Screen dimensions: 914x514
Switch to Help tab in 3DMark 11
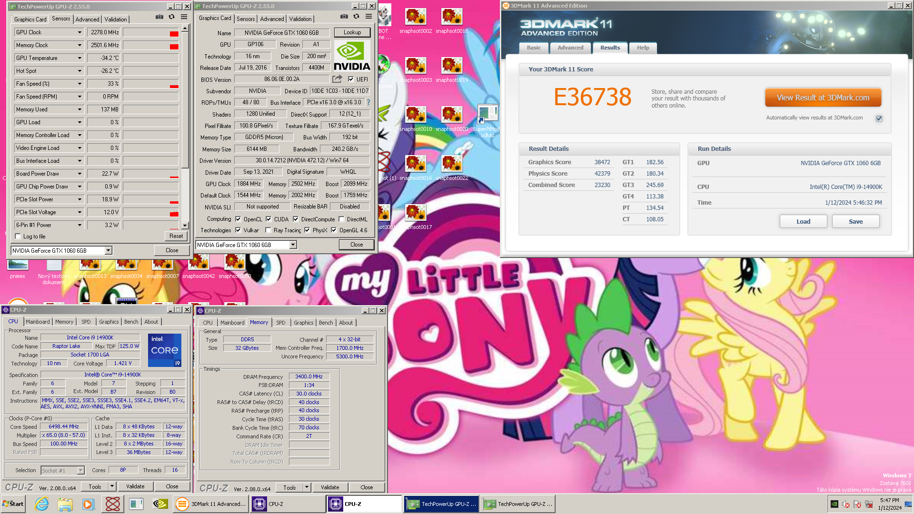[x=643, y=48]
